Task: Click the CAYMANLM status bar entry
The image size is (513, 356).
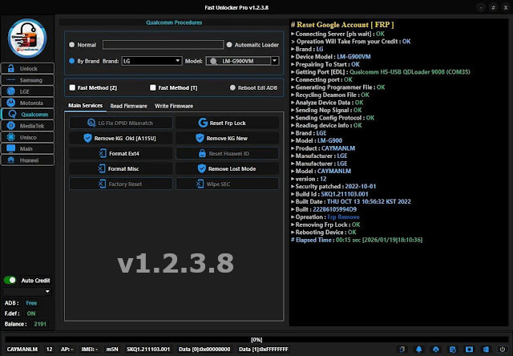Action: (22, 350)
